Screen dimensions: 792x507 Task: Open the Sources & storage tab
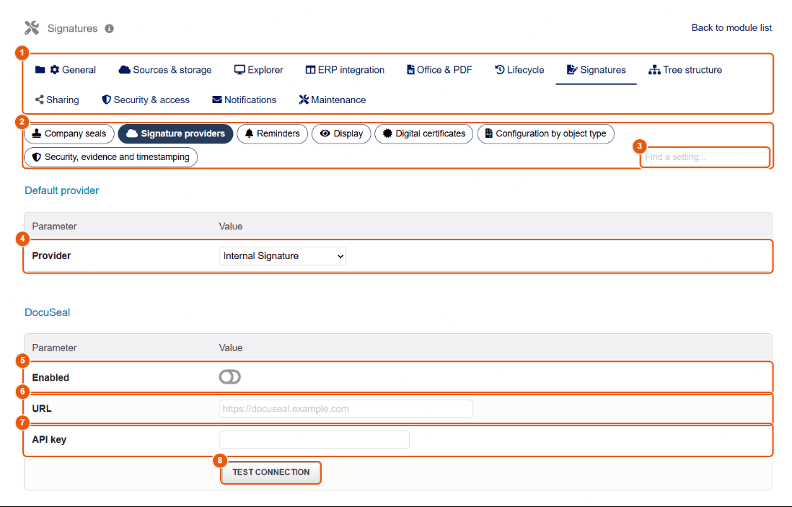pos(165,70)
